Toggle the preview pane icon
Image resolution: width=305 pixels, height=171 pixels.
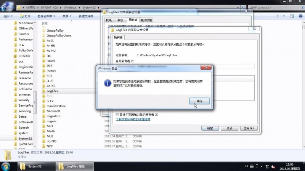[x=292, y=16]
